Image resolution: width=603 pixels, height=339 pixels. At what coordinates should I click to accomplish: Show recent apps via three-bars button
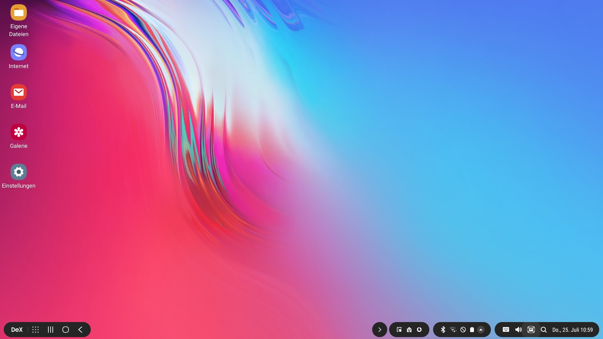pyautogui.click(x=51, y=330)
